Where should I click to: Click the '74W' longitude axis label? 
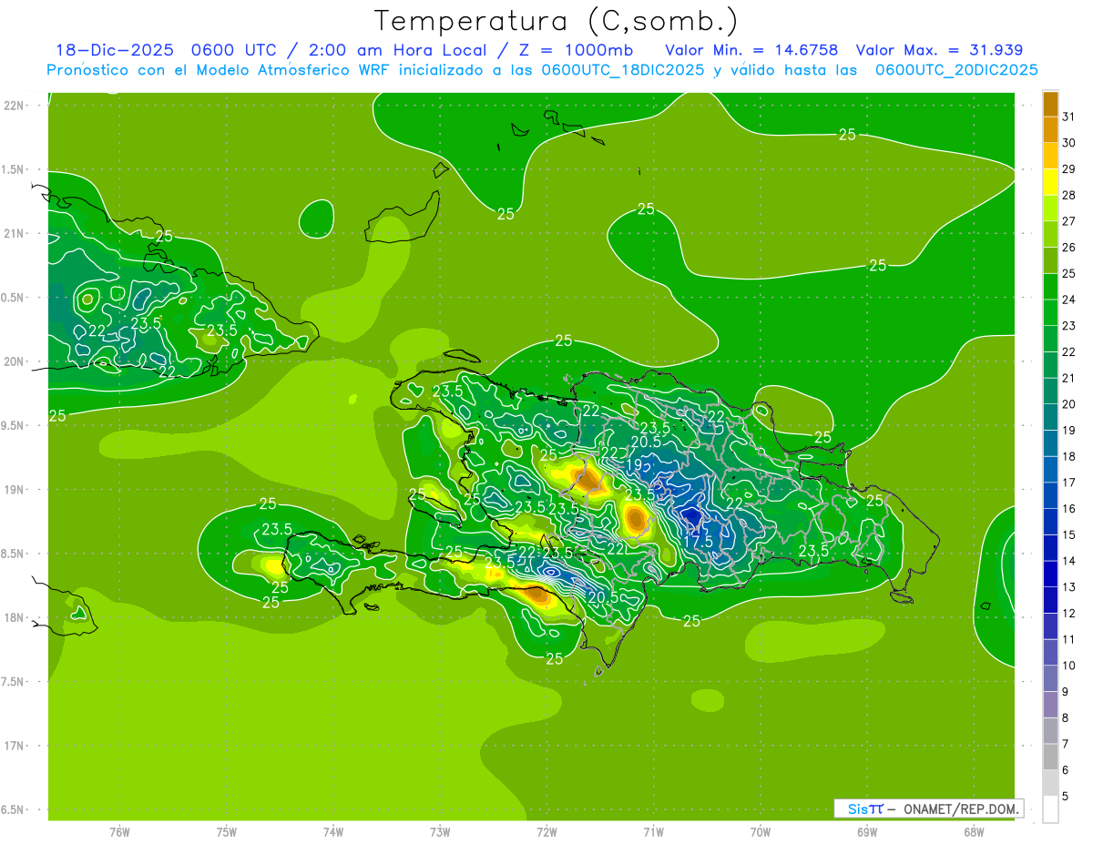pyautogui.click(x=333, y=832)
